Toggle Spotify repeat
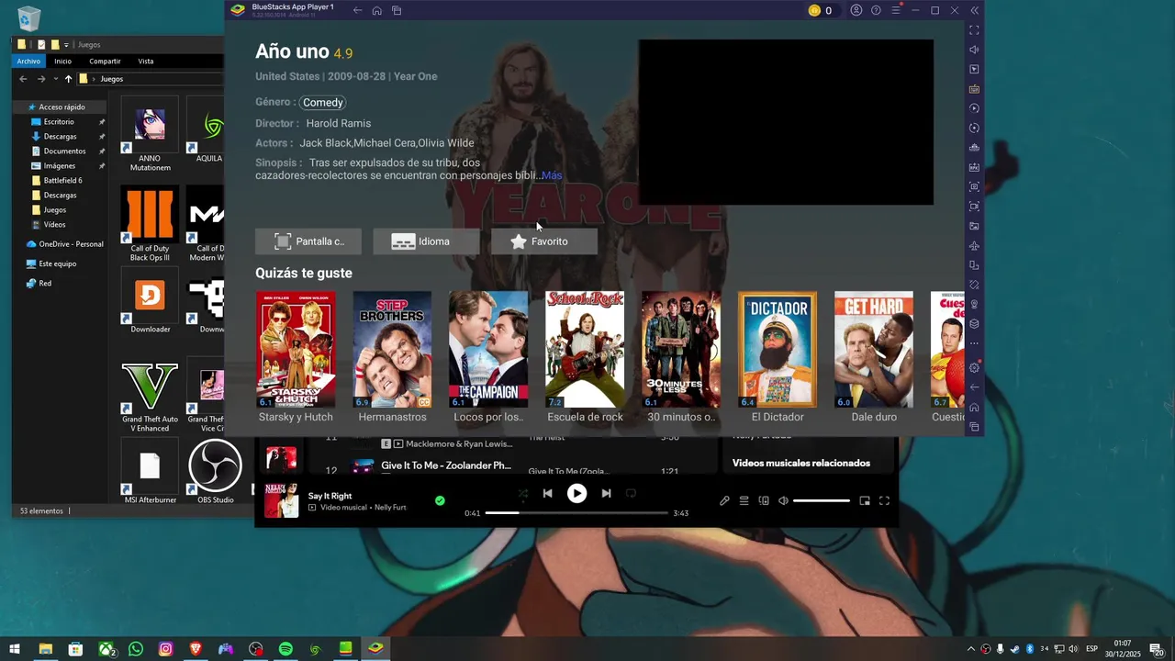Viewport: 1175px width, 661px height. 631,493
